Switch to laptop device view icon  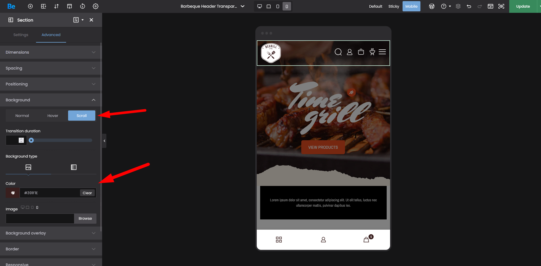[x=269, y=6]
